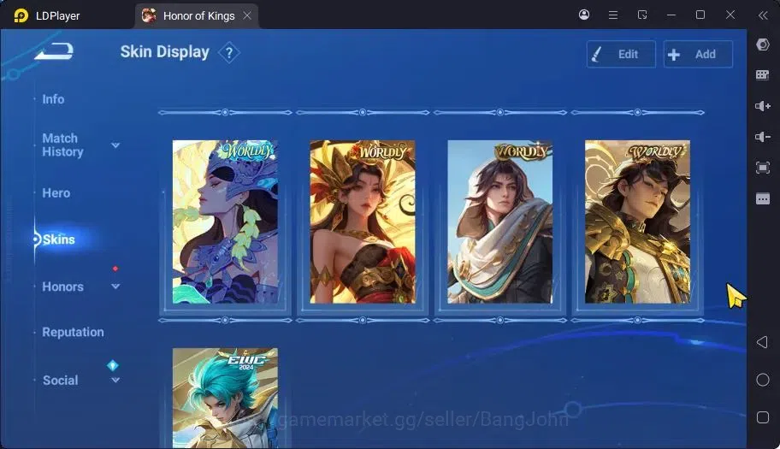
Task: Minimize the LDPlayer window
Action: (671, 15)
